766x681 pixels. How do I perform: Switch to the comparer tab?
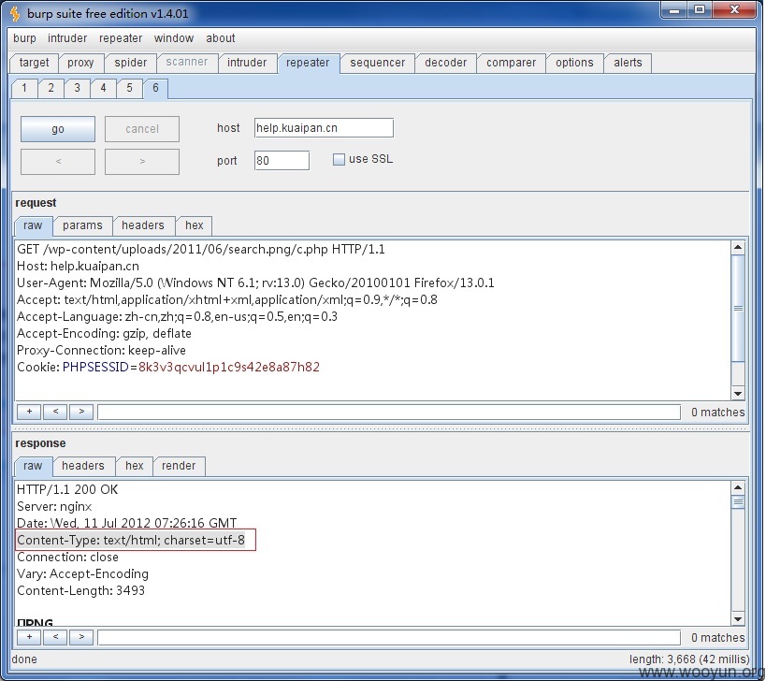pos(511,63)
